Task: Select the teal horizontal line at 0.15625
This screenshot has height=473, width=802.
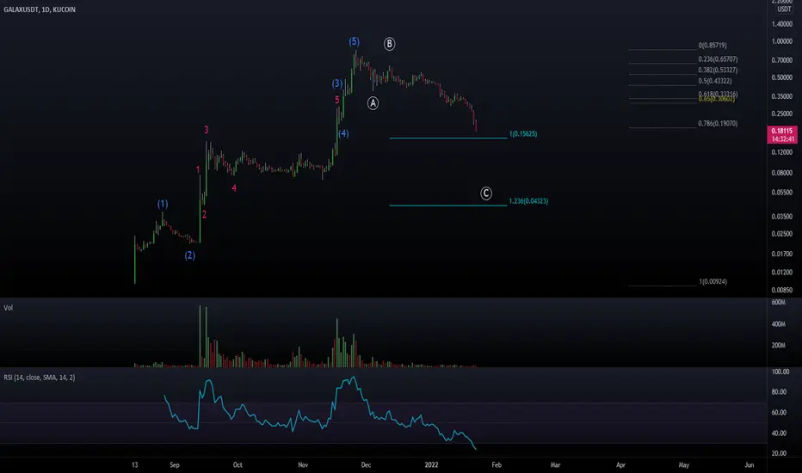Action: 448,138
